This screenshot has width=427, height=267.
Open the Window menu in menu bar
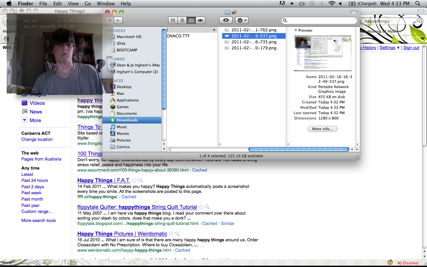tap(105, 4)
